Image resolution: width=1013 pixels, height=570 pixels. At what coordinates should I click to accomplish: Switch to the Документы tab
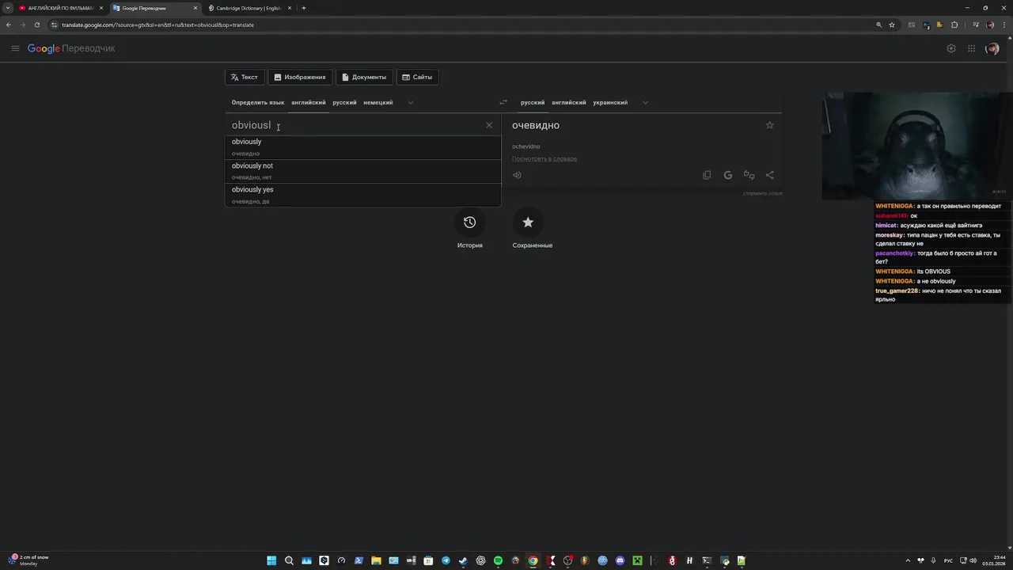tap(364, 77)
